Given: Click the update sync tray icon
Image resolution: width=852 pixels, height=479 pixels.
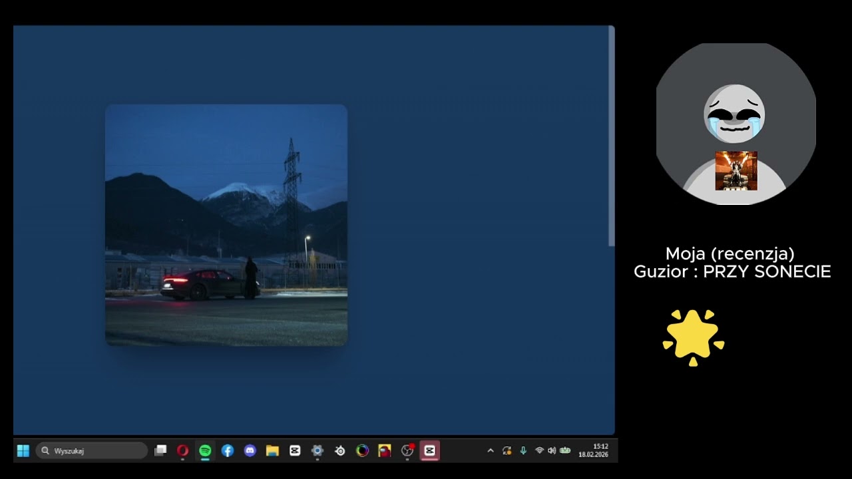Looking at the screenshot, I should click(507, 451).
